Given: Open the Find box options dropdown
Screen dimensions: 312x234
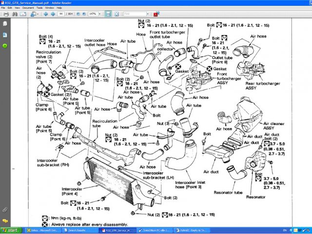Looking at the screenshot, I should [x=148, y=15].
